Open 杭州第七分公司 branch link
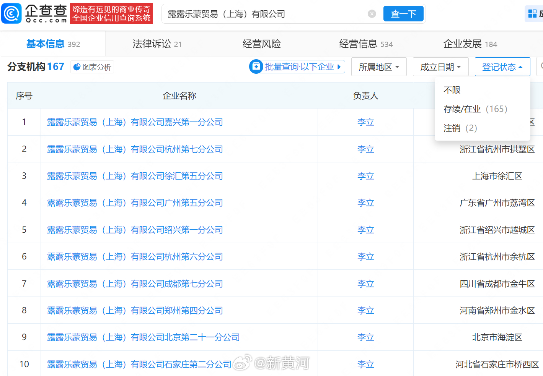The height and width of the screenshot is (376, 543). [135, 149]
